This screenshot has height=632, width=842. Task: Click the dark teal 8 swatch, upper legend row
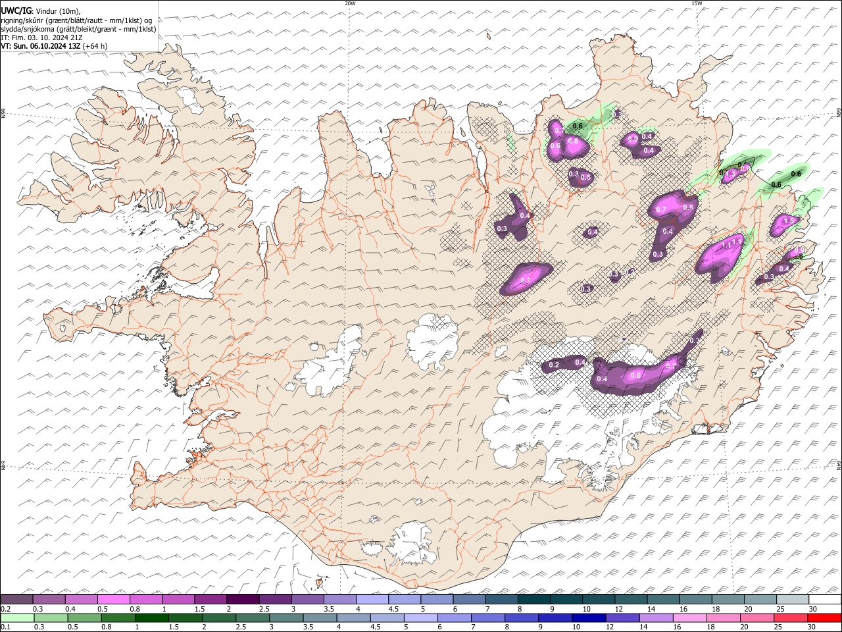(533, 599)
